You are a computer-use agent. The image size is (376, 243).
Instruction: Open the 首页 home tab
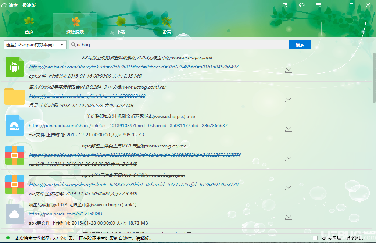[x=29, y=25]
